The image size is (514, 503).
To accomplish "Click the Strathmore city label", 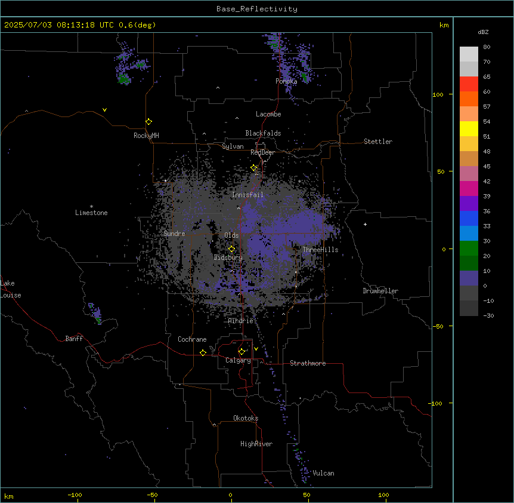I will (x=308, y=363).
